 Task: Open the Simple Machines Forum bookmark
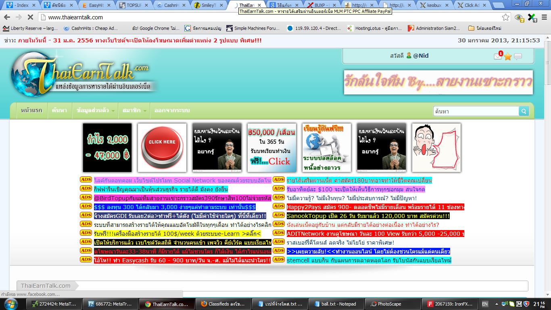253,28
